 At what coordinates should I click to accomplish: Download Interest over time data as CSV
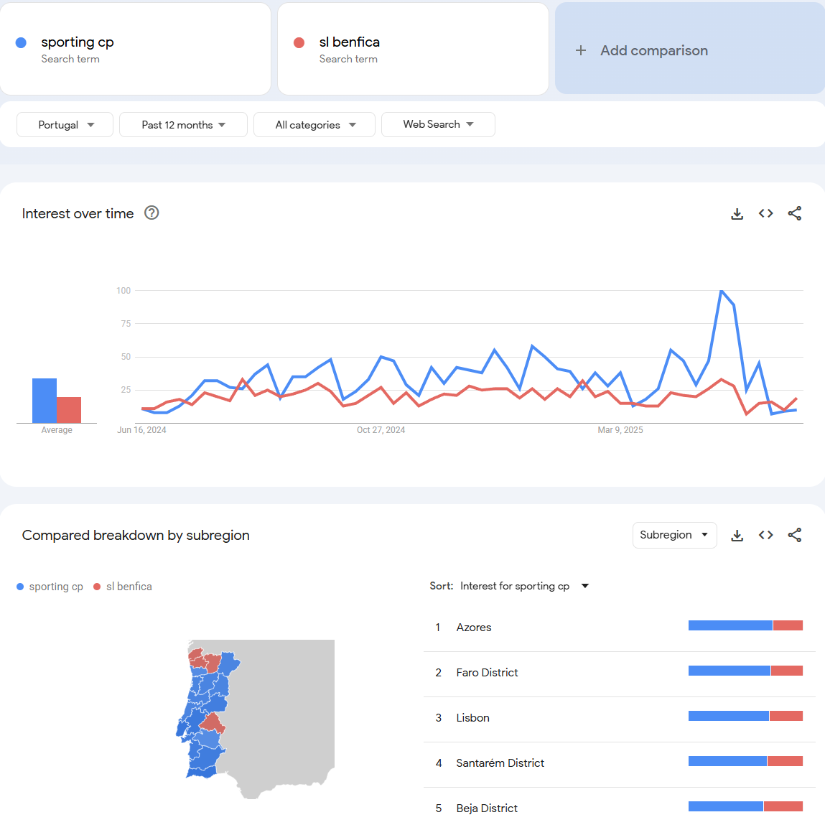tap(737, 214)
